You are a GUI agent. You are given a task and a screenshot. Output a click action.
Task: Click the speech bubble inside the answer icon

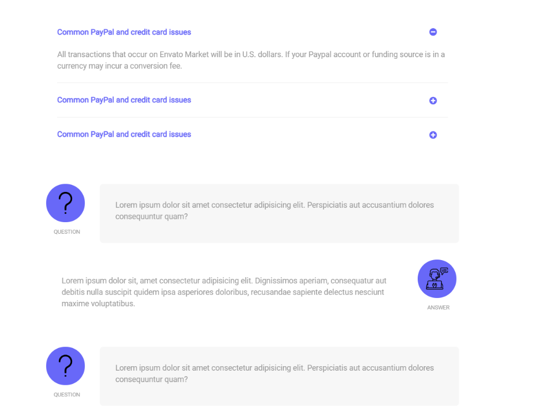[x=444, y=271]
